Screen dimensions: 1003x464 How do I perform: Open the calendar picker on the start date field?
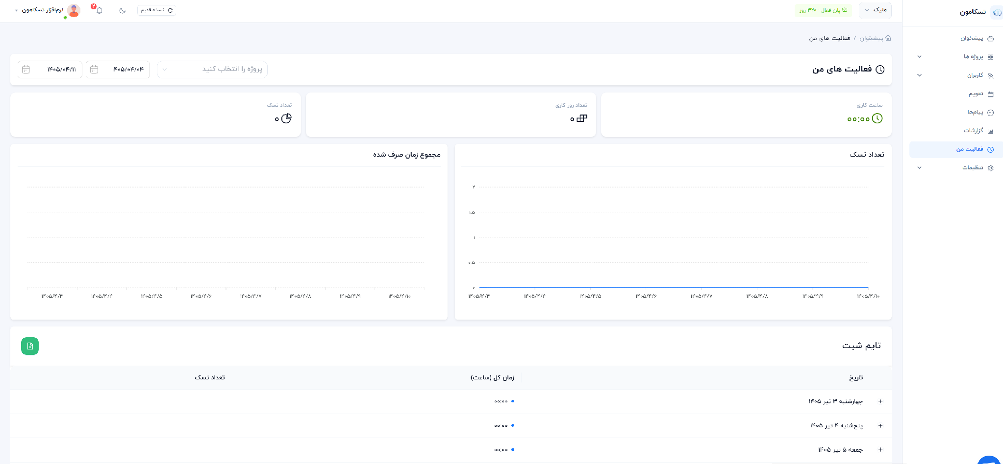[x=94, y=70]
